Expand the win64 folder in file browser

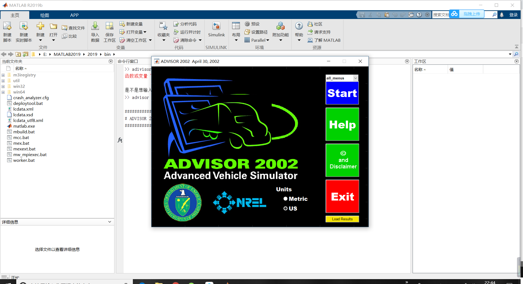click(x=3, y=92)
